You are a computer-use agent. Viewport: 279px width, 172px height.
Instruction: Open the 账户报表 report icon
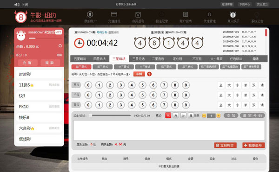(x=186, y=14)
